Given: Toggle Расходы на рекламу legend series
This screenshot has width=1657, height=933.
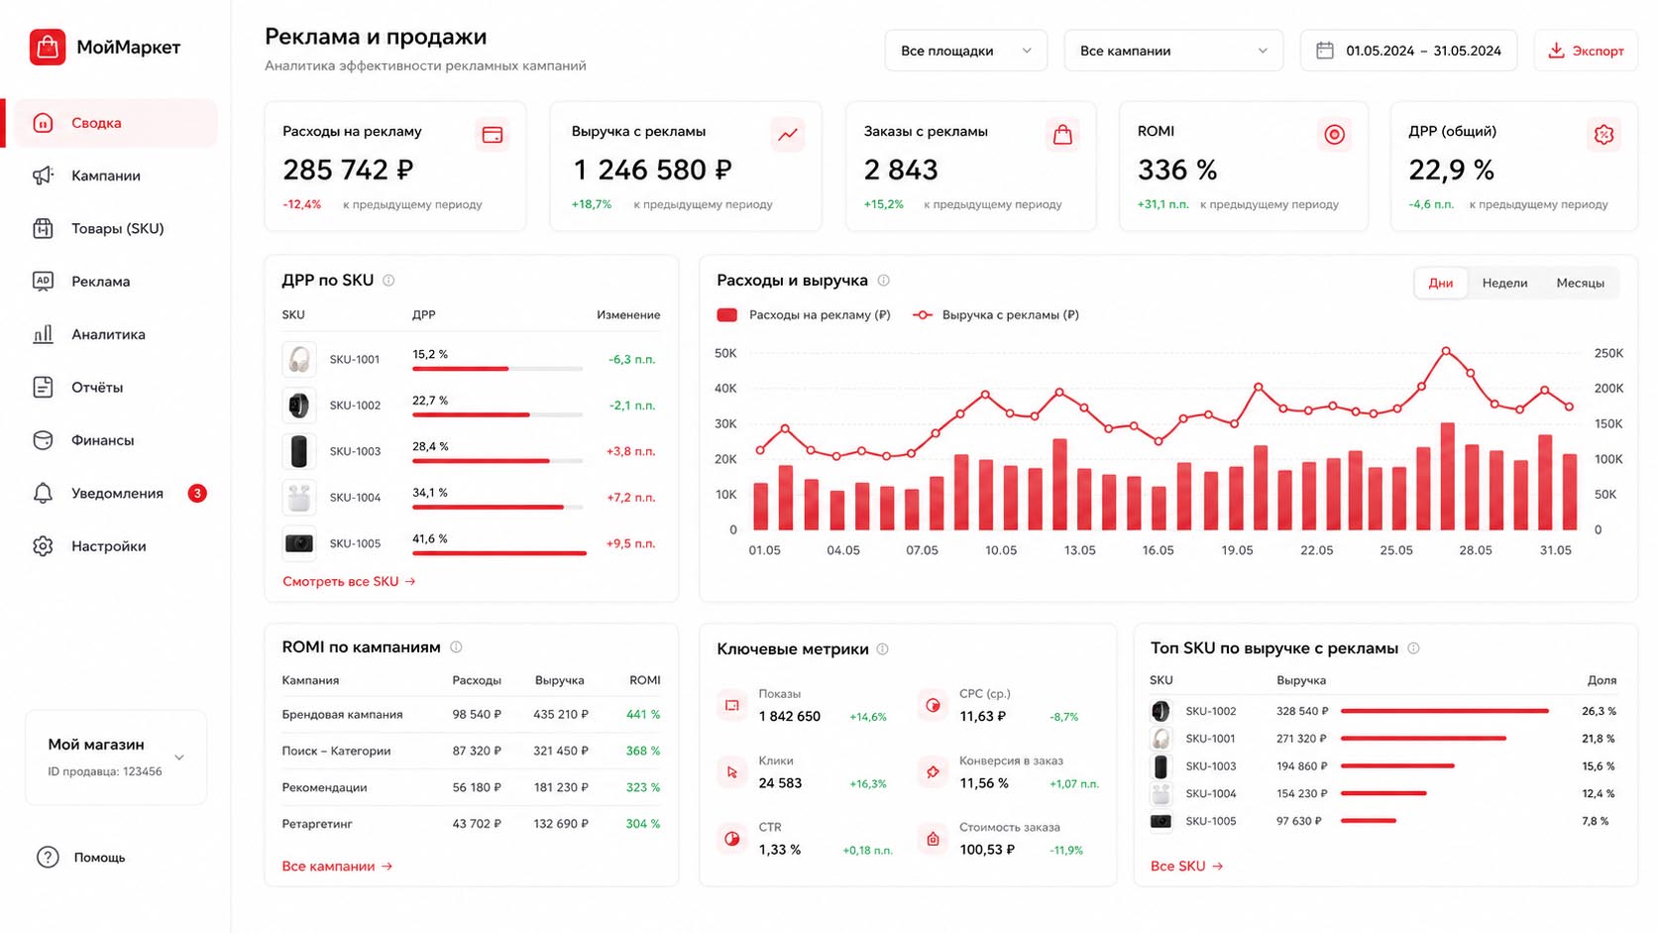Looking at the screenshot, I should coord(803,315).
